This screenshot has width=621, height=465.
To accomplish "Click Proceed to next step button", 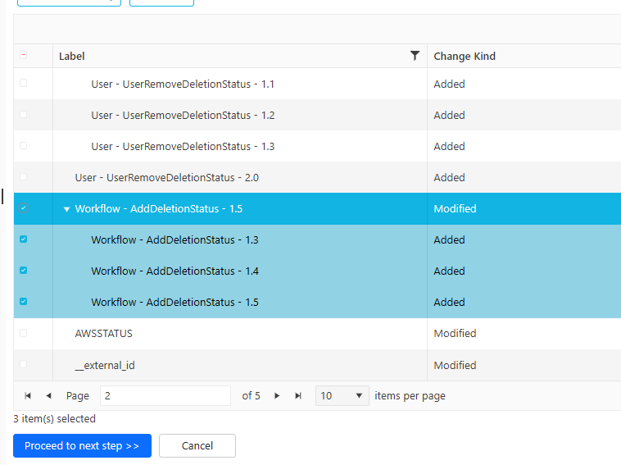I will point(82,446).
